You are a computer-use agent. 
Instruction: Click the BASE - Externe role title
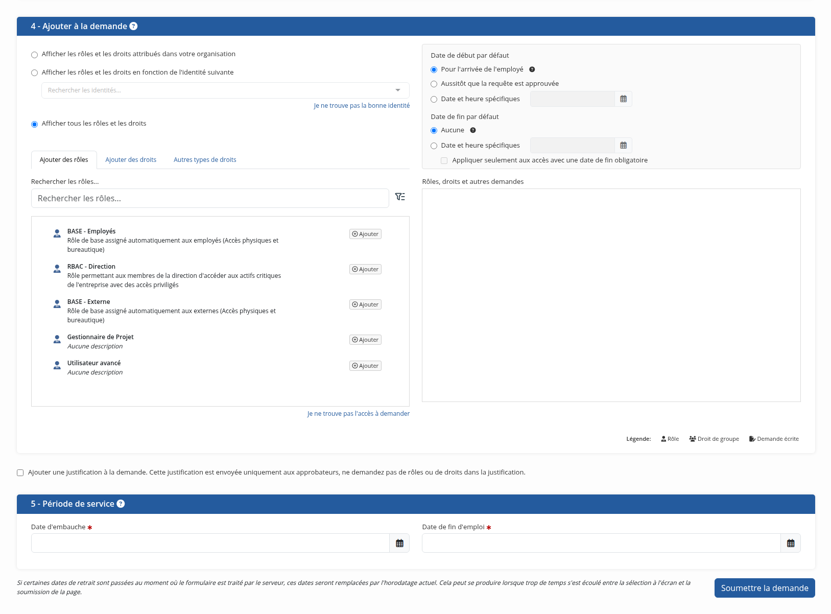pyautogui.click(x=89, y=302)
